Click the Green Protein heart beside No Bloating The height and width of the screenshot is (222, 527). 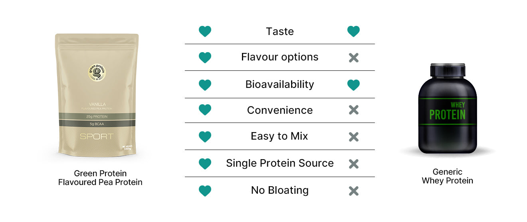pos(205,191)
